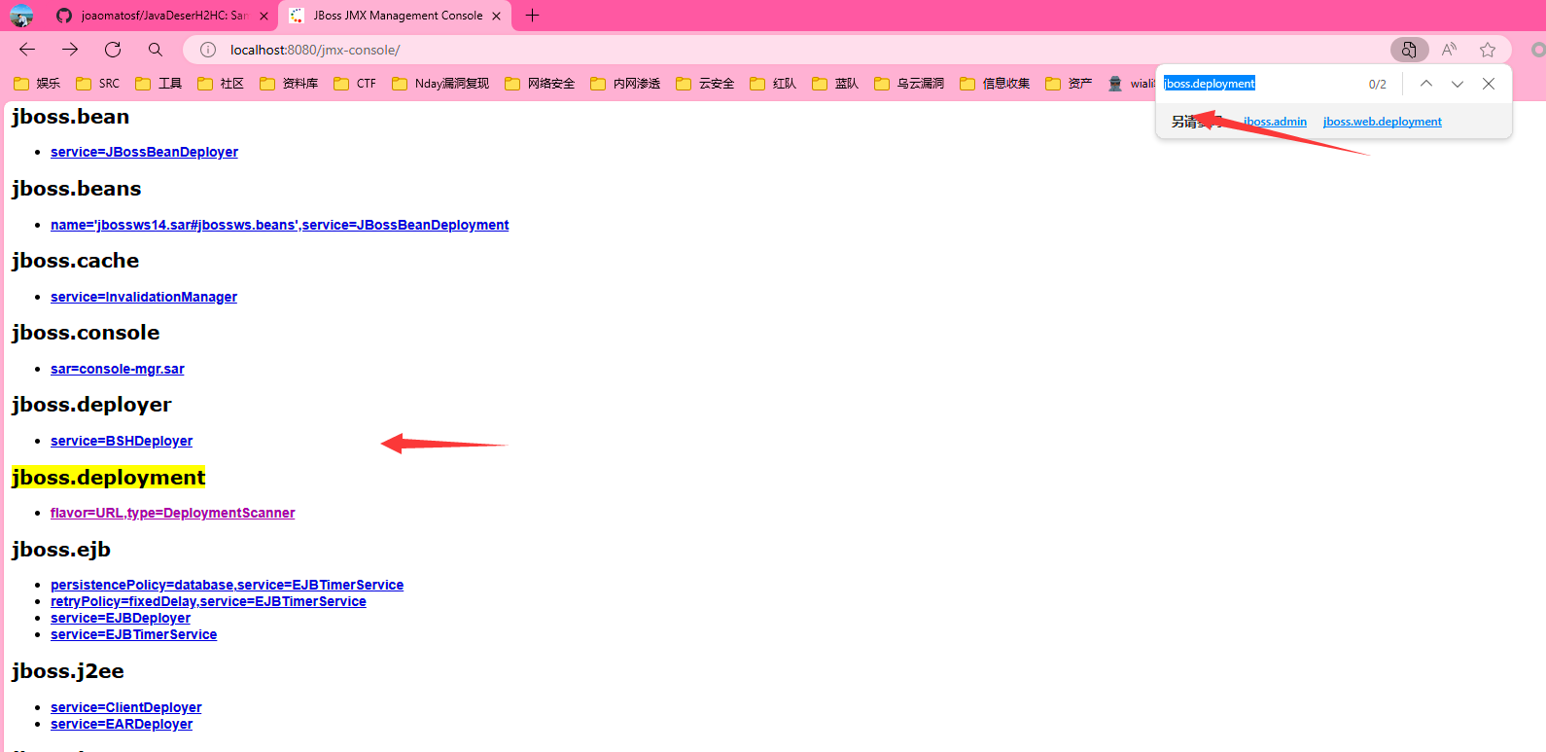Open flavor=URL,type=DeploymentScanner link
The image size is (1546, 752).
tap(172, 513)
